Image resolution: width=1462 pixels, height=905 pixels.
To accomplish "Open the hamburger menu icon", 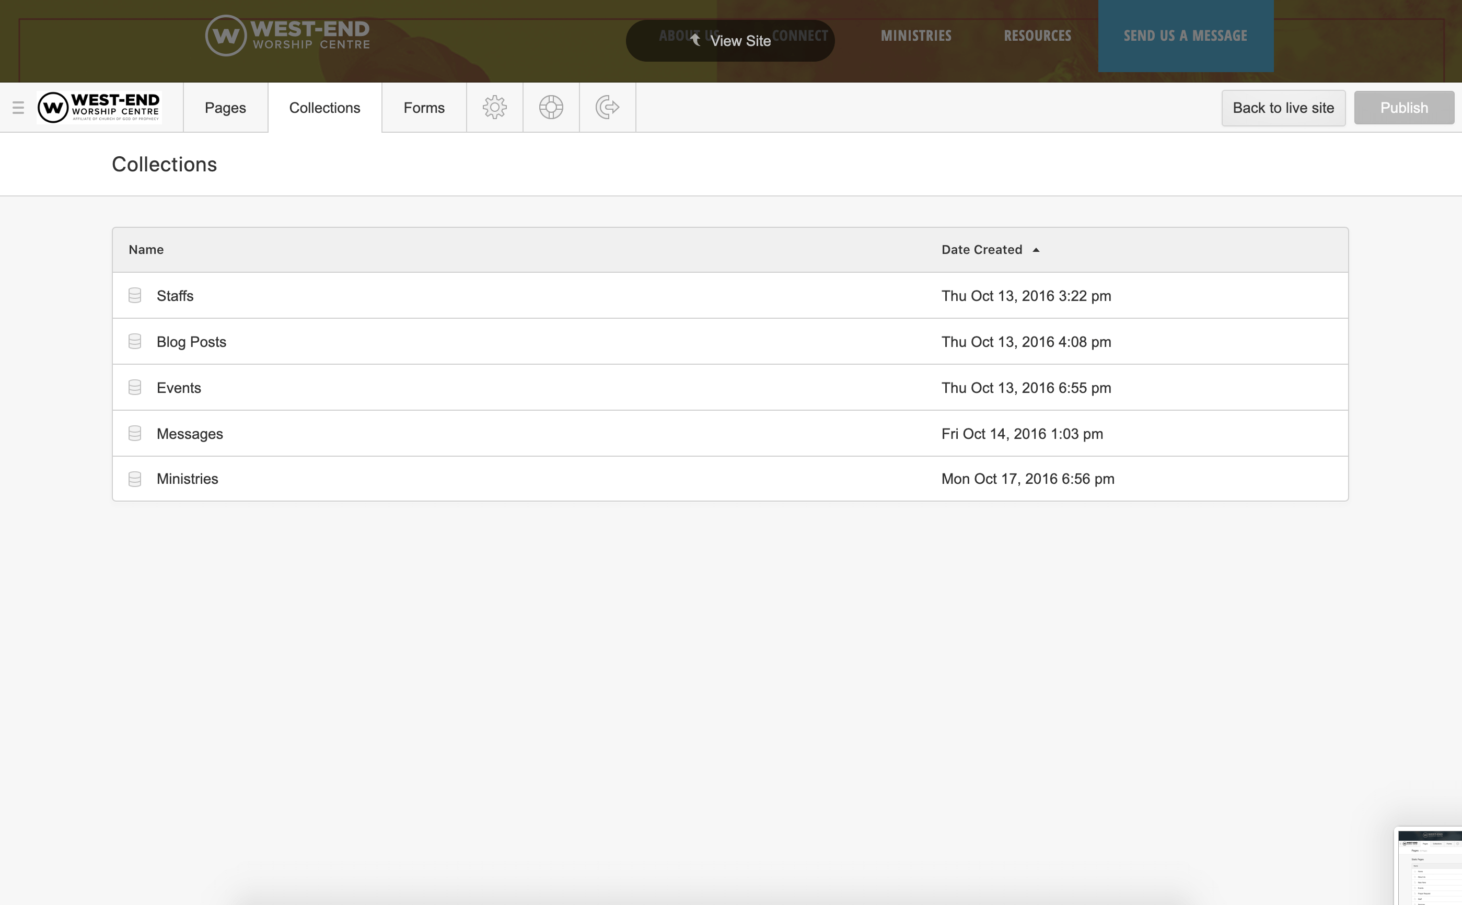I will pyautogui.click(x=18, y=108).
